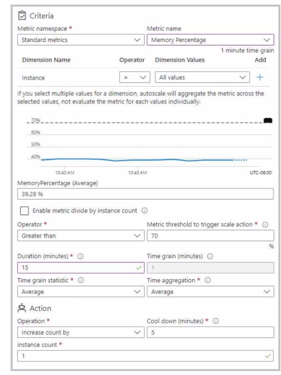Click the metric threshold field showing 70

point(210,236)
